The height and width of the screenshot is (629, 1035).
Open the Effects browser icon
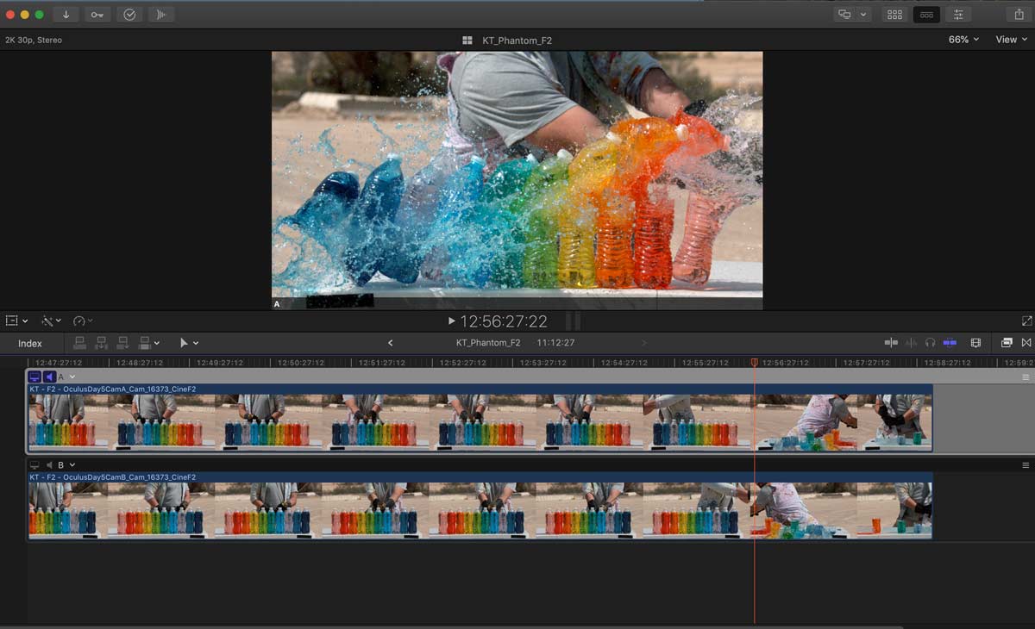1007,343
